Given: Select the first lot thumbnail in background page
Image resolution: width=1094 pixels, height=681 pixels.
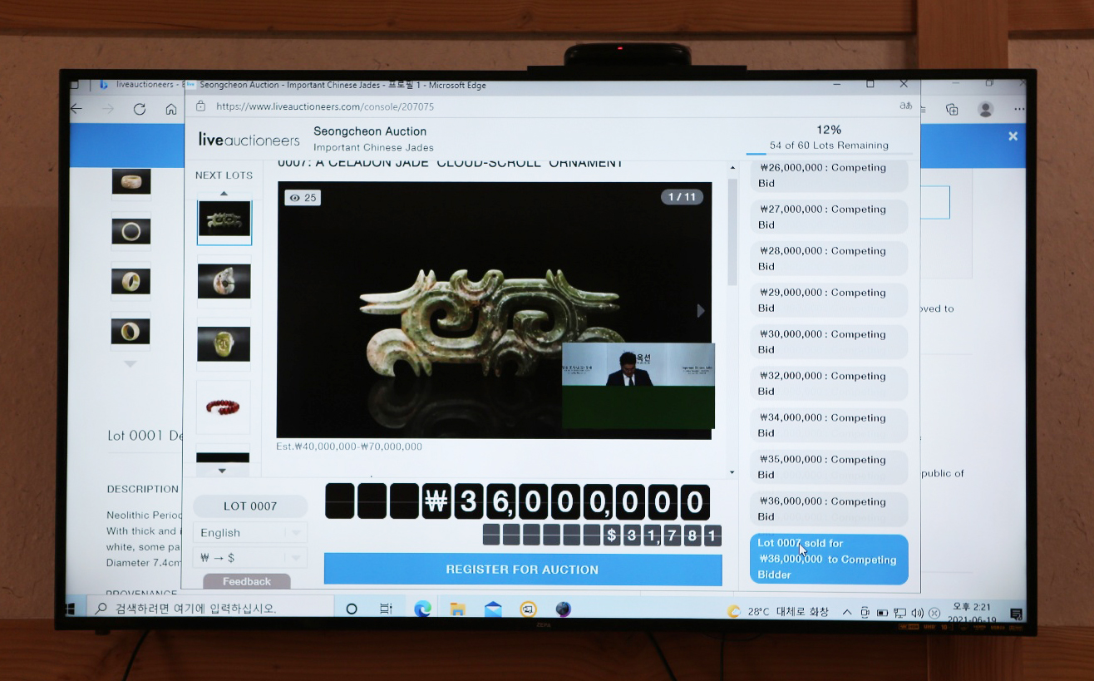Looking at the screenshot, I should click(131, 181).
